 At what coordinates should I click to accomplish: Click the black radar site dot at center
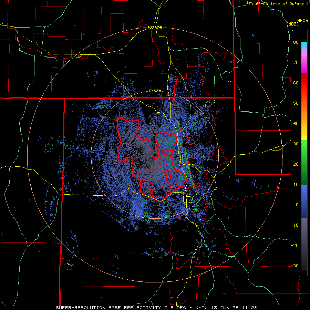[155, 154]
